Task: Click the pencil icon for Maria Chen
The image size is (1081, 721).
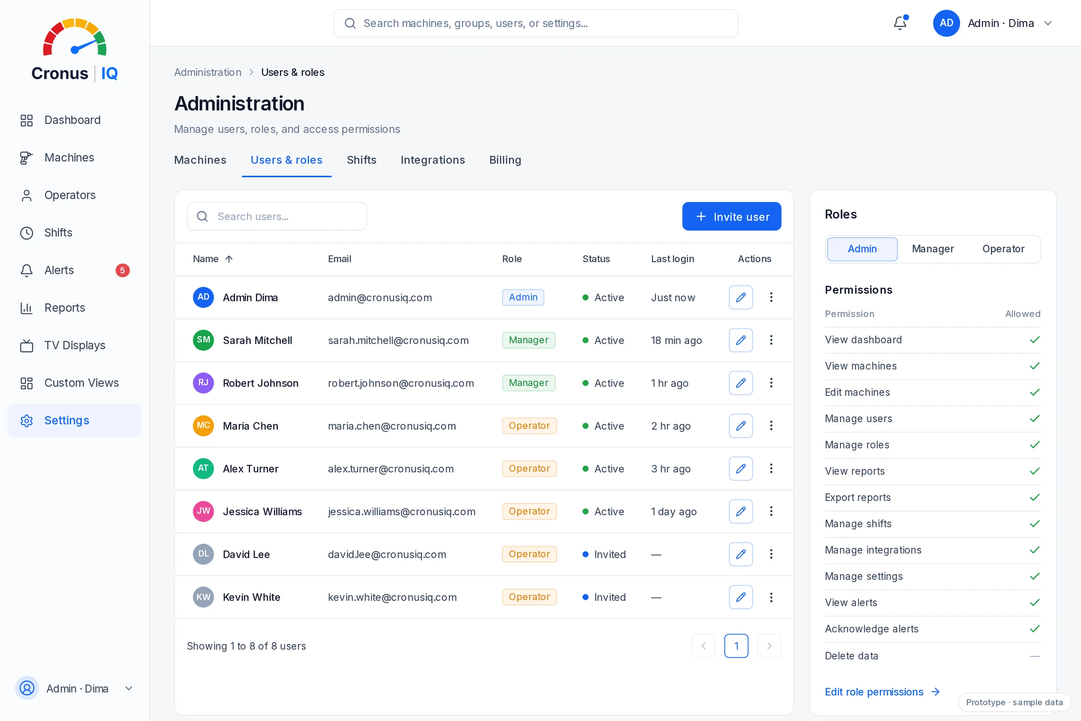Action: (740, 426)
